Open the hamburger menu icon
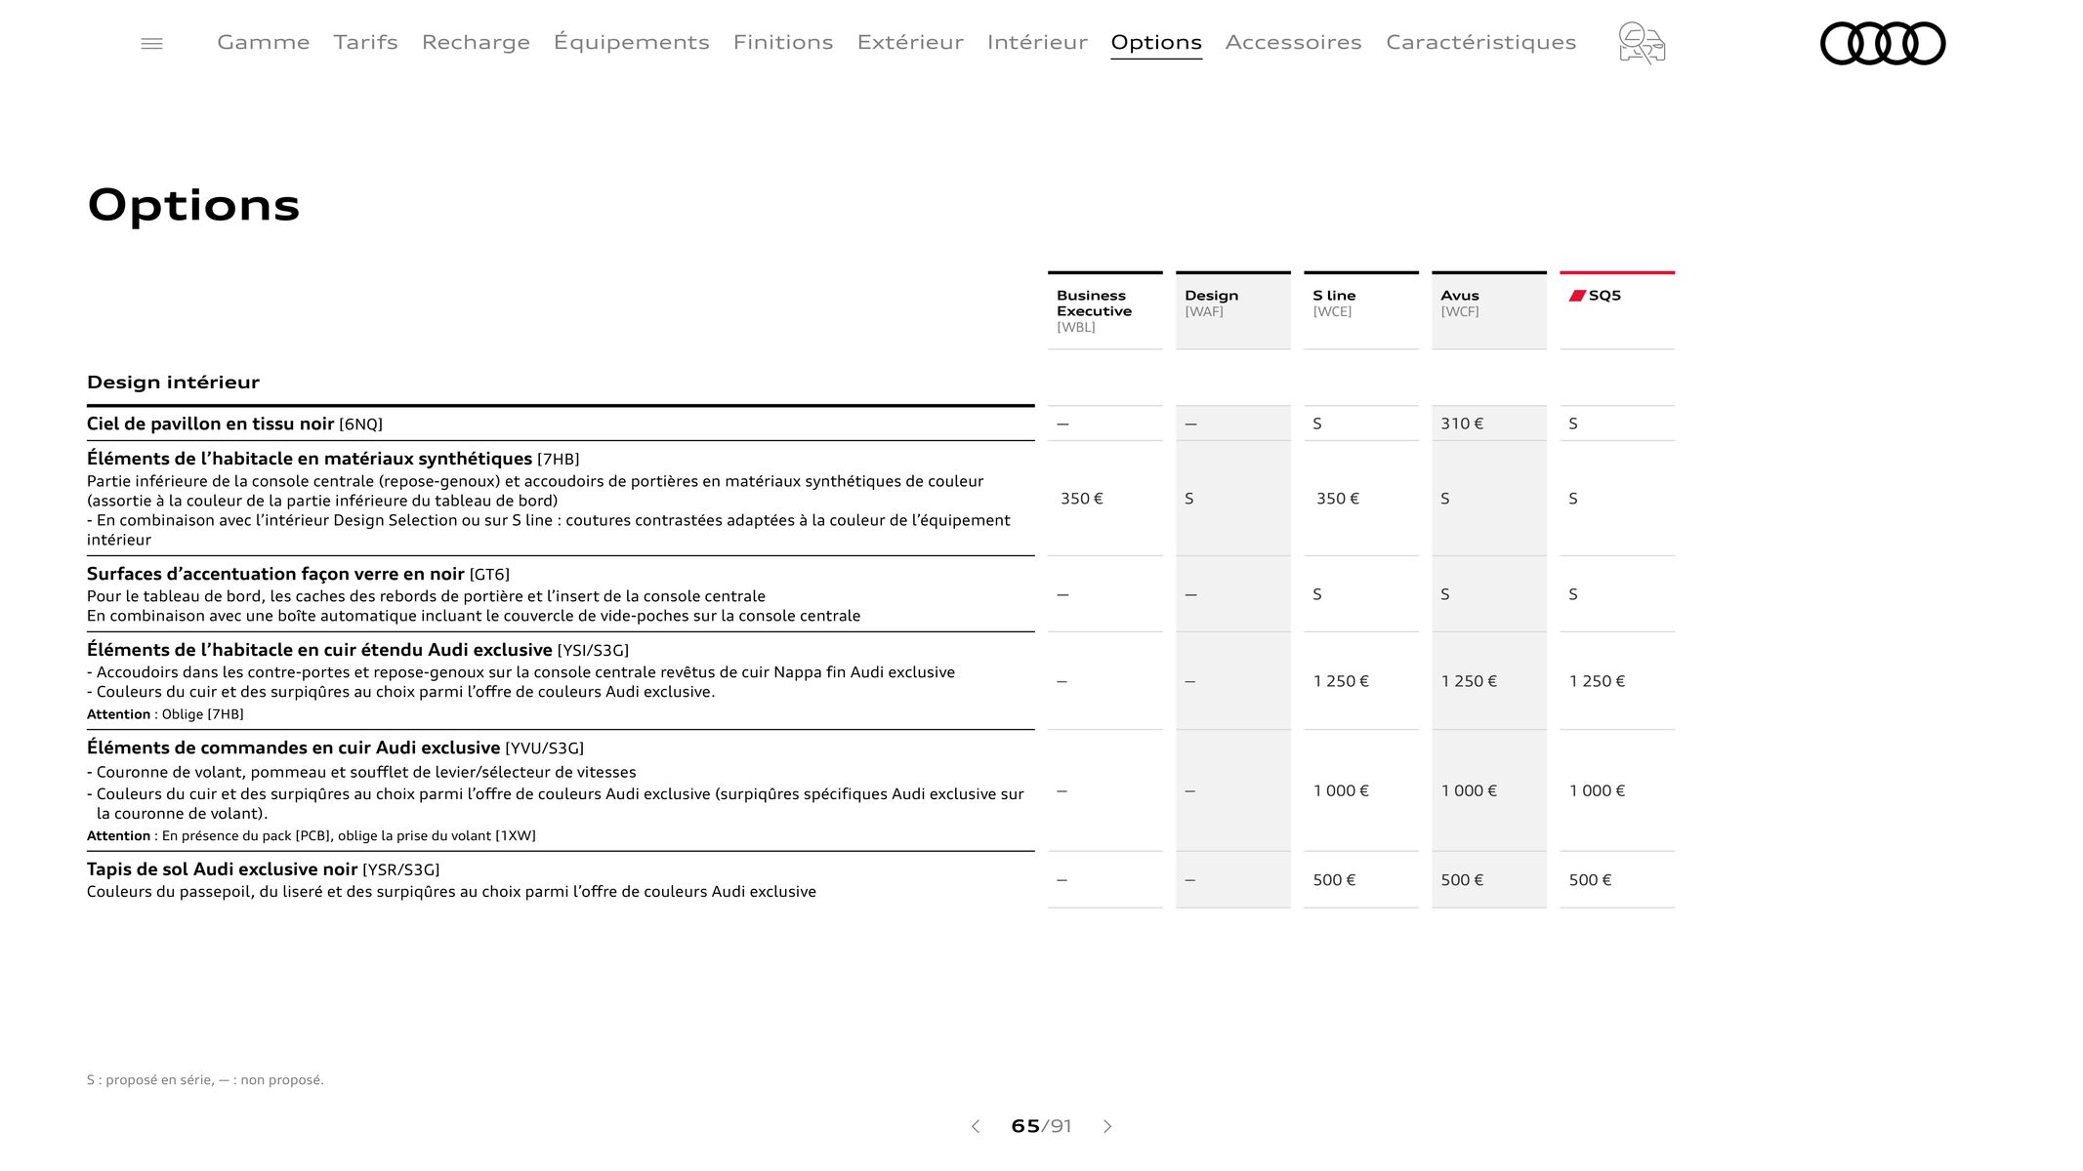The height and width of the screenshot is (1171, 2083). (151, 43)
